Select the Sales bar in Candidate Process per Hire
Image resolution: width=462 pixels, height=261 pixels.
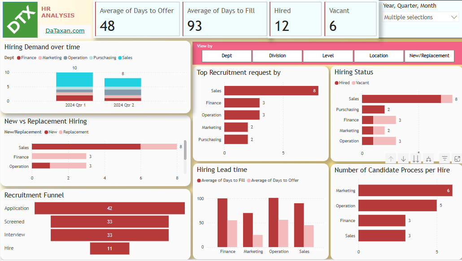(x=382, y=235)
